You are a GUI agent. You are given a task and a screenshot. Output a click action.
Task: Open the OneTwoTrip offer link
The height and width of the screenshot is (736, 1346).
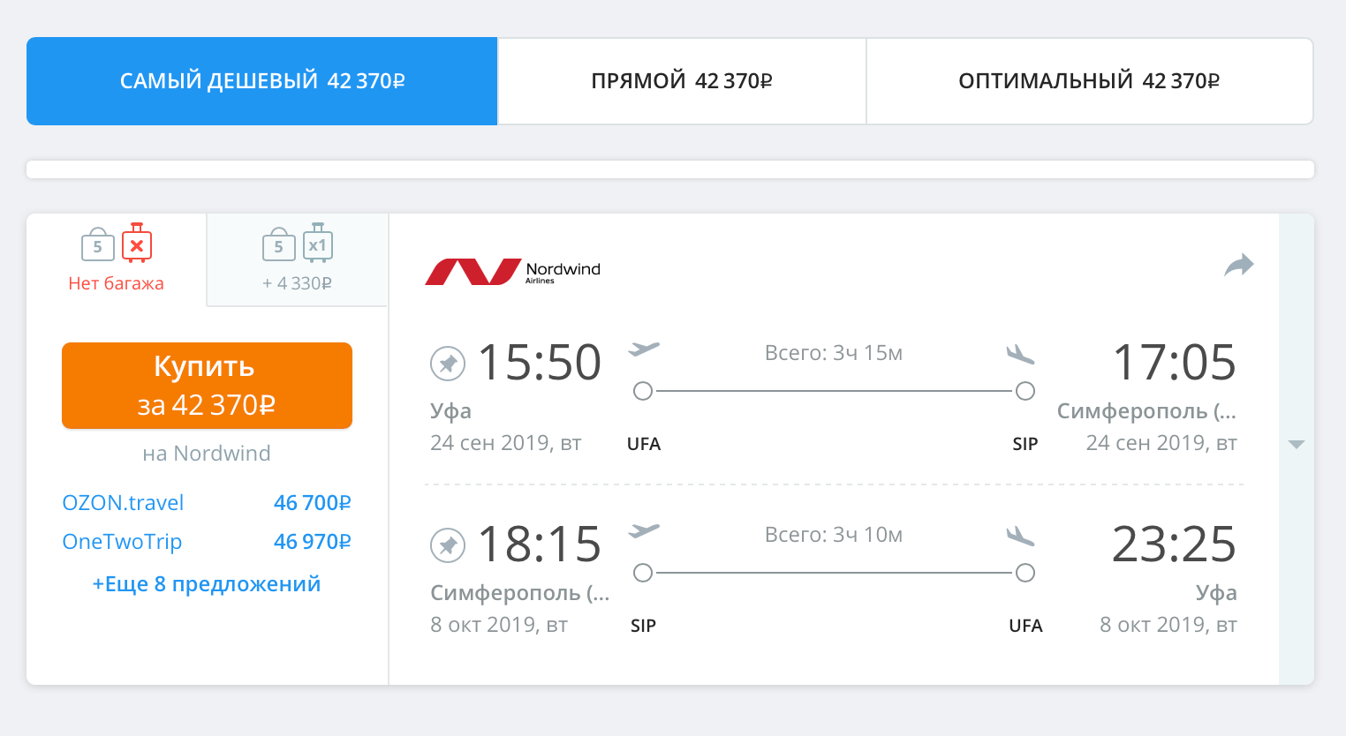(x=122, y=542)
